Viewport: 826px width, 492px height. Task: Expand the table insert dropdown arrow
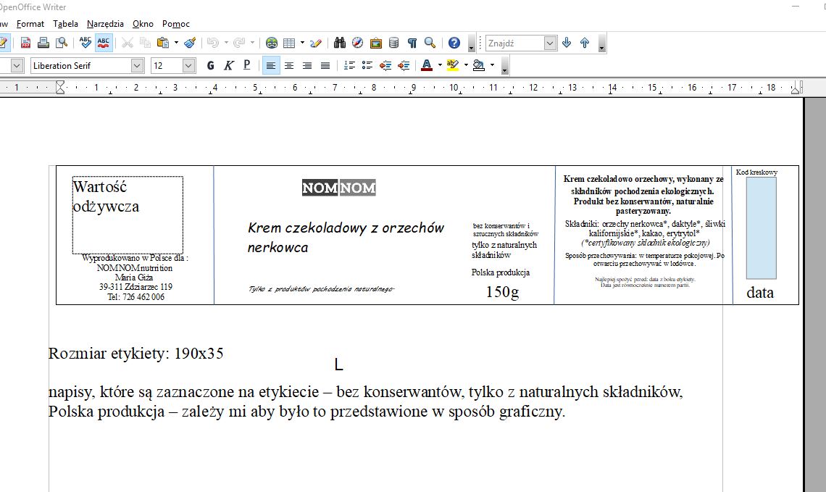coord(301,43)
